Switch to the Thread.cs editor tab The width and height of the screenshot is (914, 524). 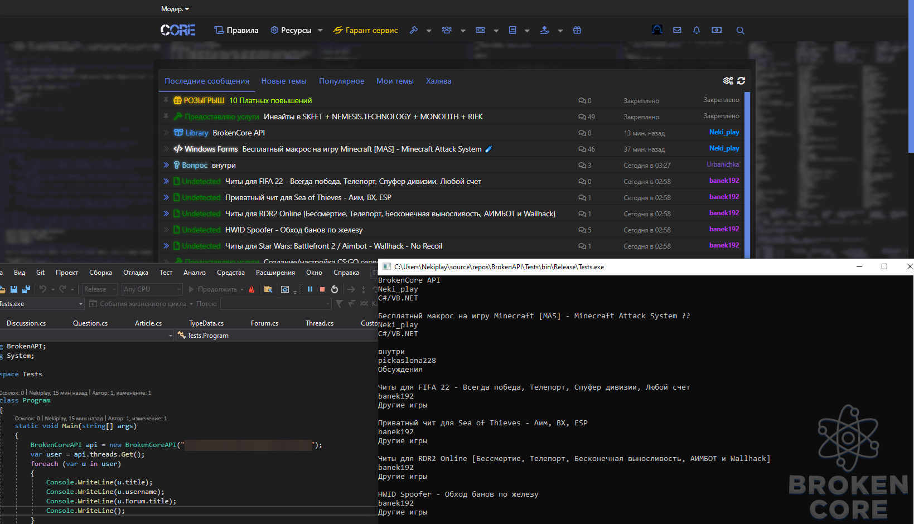(x=320, y=323)
